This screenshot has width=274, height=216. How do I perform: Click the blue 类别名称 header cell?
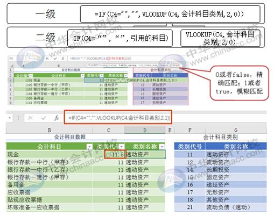236,147
